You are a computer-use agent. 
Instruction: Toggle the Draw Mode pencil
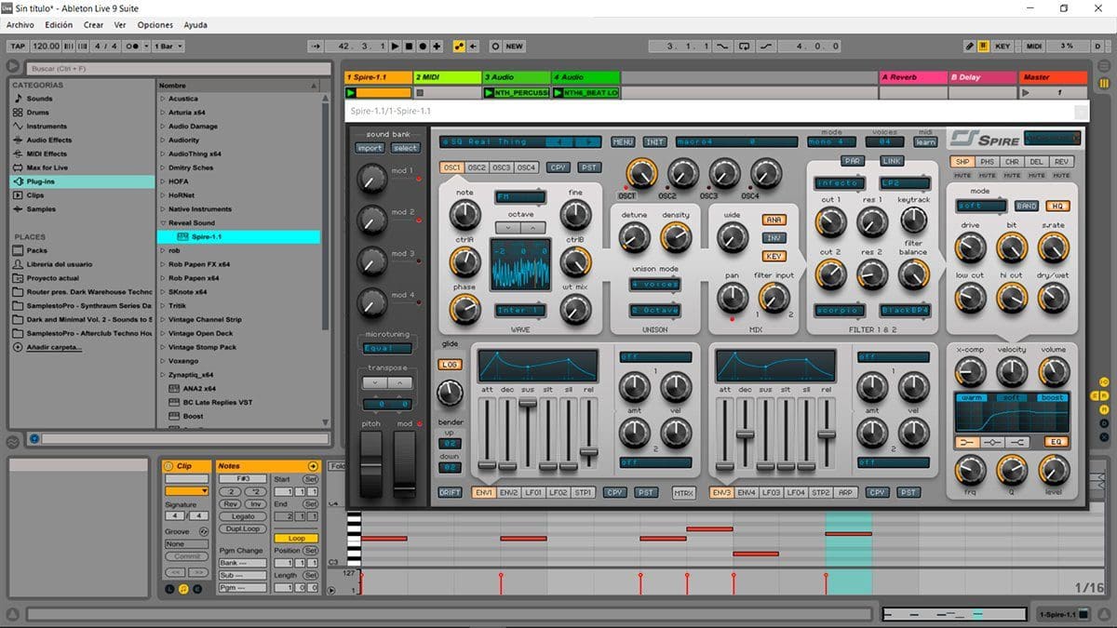[969, 46]
